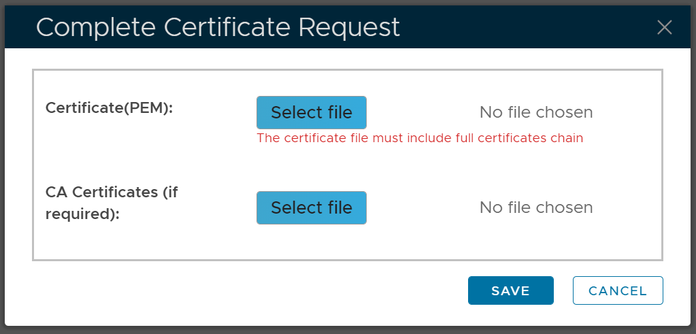Click the dark backdrop below the dialog
696x334 pixels.
(x=340, y=330)
